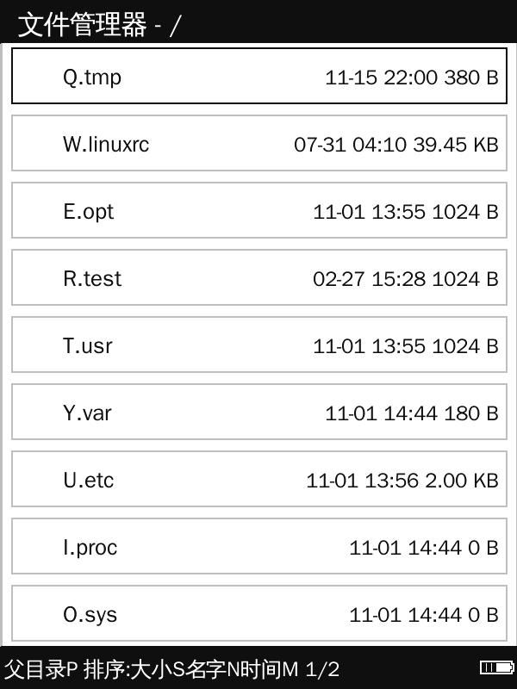
Task: Open the U.etc entry
Action: [x=258, y=480]
